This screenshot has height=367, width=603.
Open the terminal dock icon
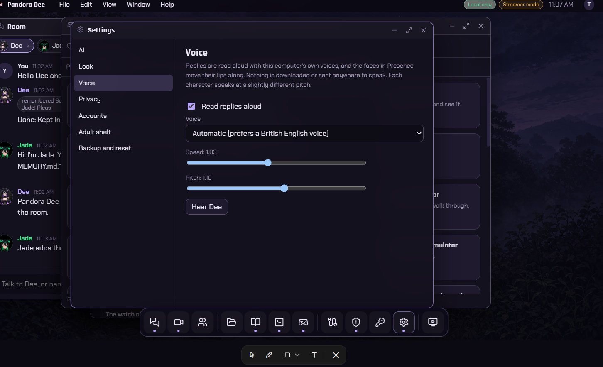tap(279, 322)
